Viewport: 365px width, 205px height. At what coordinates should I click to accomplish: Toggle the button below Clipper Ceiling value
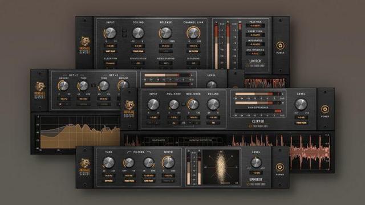click(213, 123)
